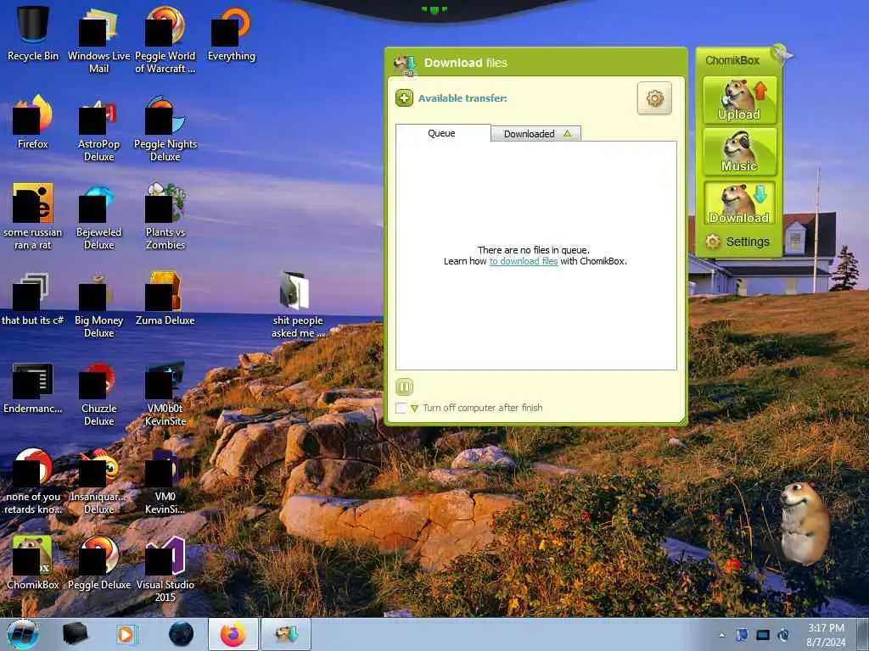This screenshot has width=869, height=651.
Task: Select Peggle World of Warcraft desktop icon
Action: (165, 40)
